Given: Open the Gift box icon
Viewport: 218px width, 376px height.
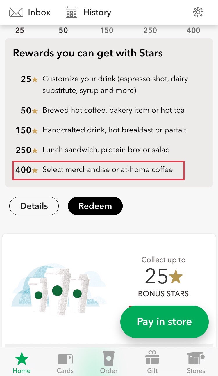Looking at the screenshot, I should 152,358.
